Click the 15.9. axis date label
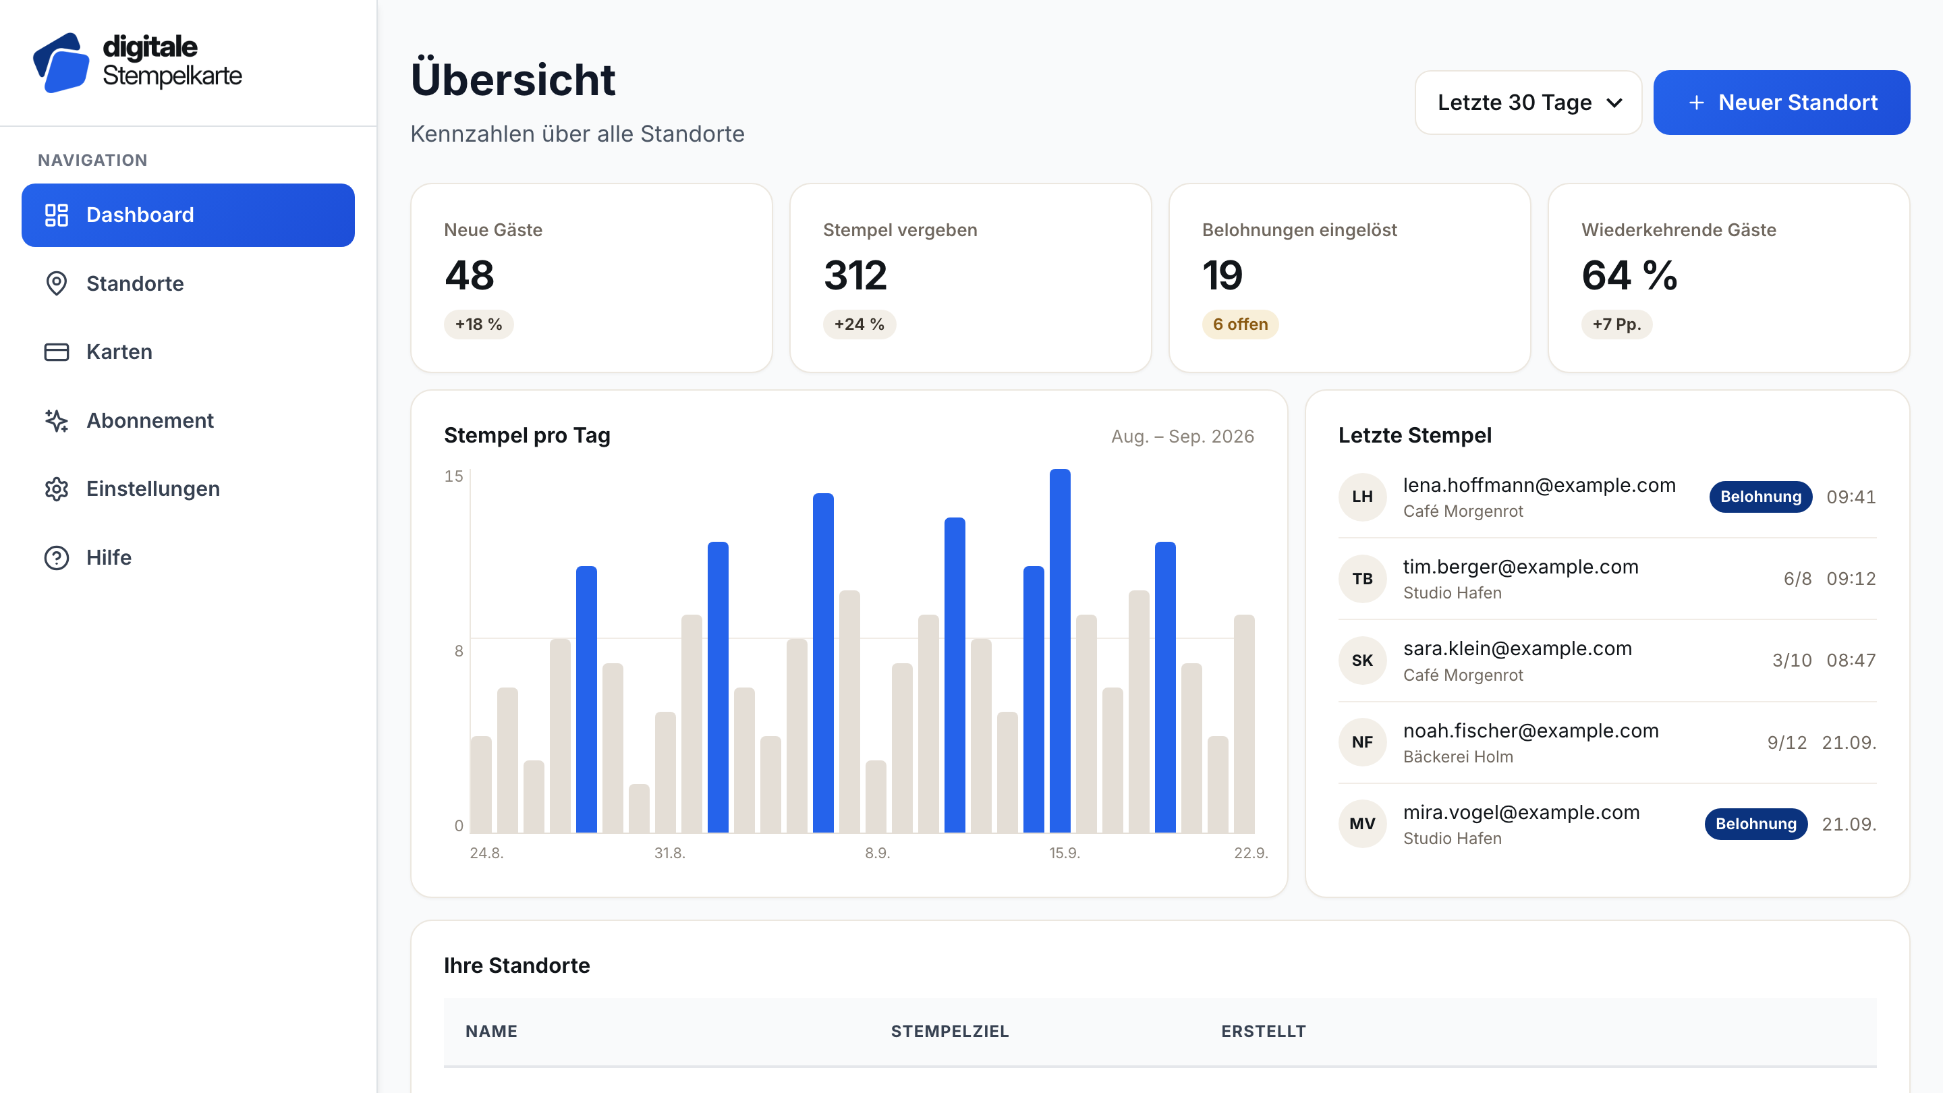 coord(1065,853)
